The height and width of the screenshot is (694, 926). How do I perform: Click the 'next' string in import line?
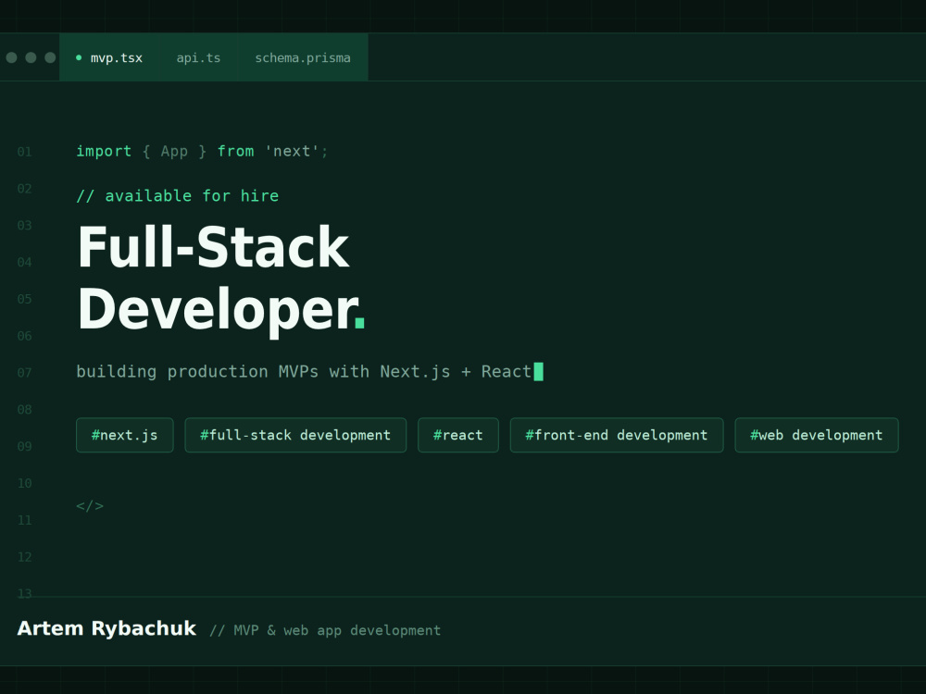click(292, 151)
